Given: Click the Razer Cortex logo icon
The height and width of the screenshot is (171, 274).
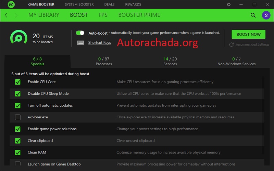Looking at the screenshot, I should coord(11,4).
